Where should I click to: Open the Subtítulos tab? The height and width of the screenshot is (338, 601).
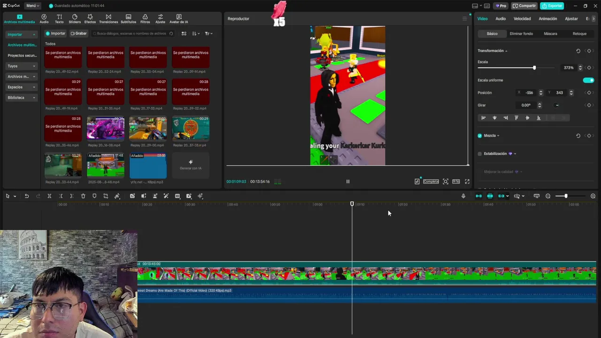[128, 19]
